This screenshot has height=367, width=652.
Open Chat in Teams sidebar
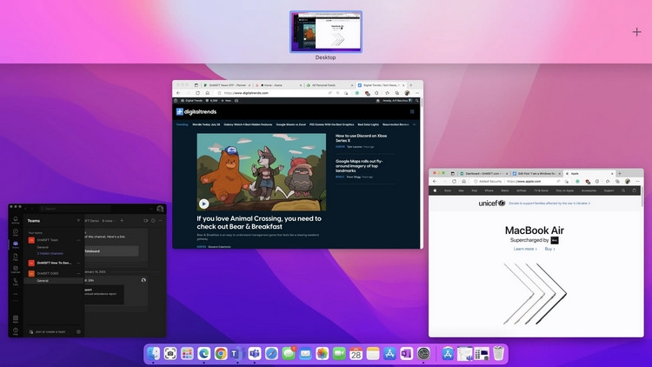point(16,232)
